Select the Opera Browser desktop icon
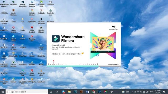Image resolution: width=168 pixels, height=94 pixels. pyautogui.click(x=13, y=30)
